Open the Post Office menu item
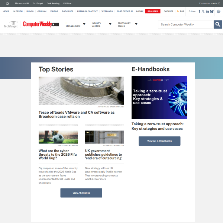Viewport: 223px width, 223px height. click(x=125, y=12)
